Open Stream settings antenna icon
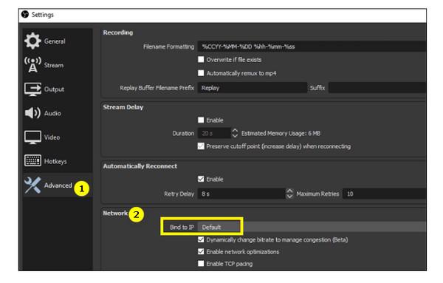This screenshot has height=283, width=443. click(x=32, y=64)
